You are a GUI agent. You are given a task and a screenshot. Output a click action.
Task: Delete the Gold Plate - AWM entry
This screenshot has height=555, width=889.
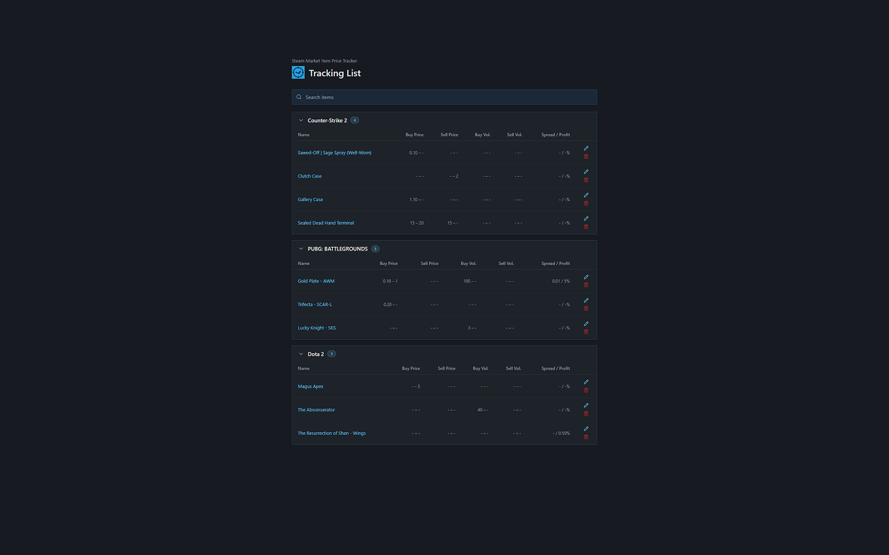[586, 285]
